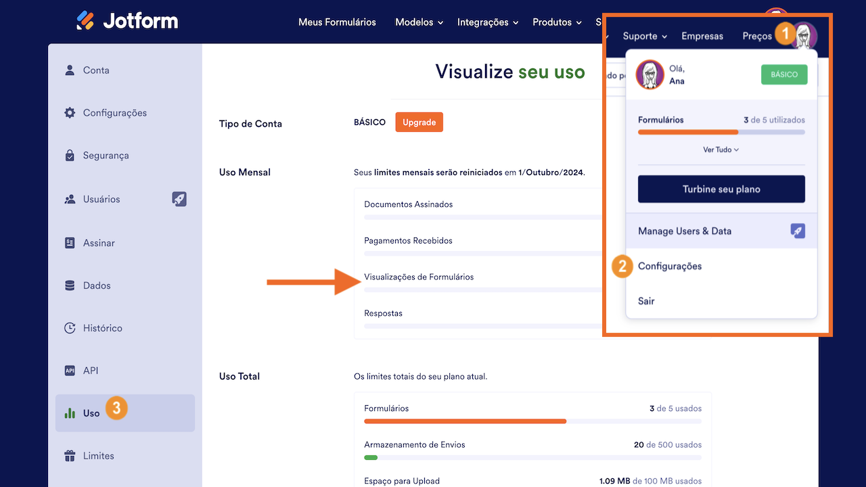Click the Jotform logo
866x487 pixels.
pyautogui.click(x=127, y=21)
